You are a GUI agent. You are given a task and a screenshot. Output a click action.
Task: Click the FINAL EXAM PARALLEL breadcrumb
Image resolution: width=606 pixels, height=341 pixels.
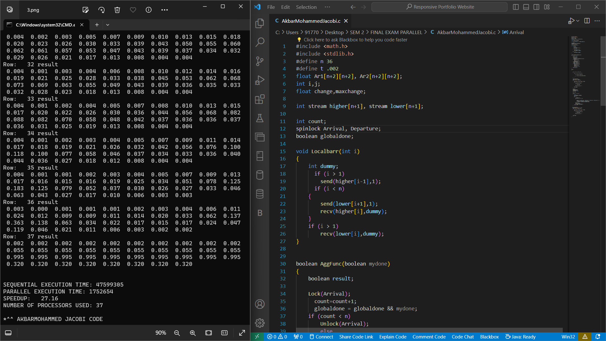tap(396, 32)
